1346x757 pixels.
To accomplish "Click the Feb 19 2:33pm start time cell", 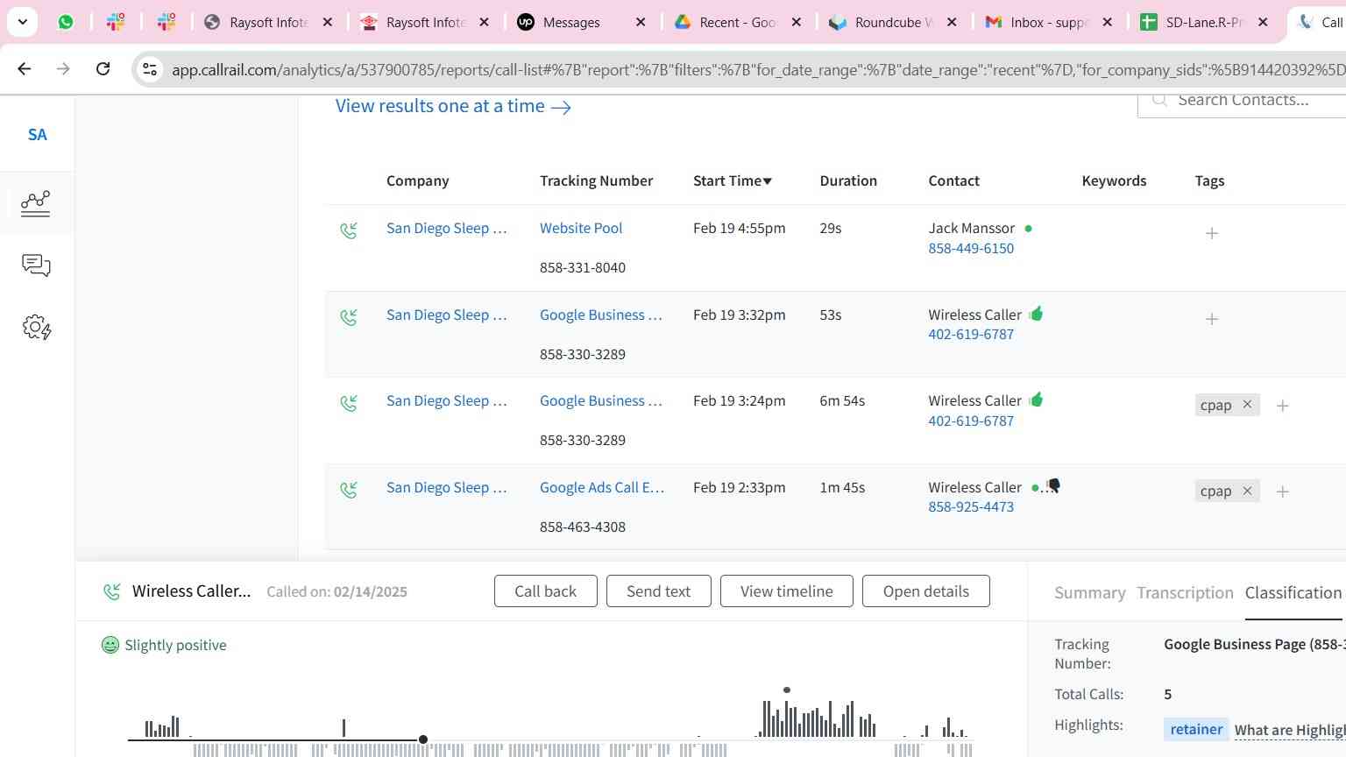I will pos(739,487).
